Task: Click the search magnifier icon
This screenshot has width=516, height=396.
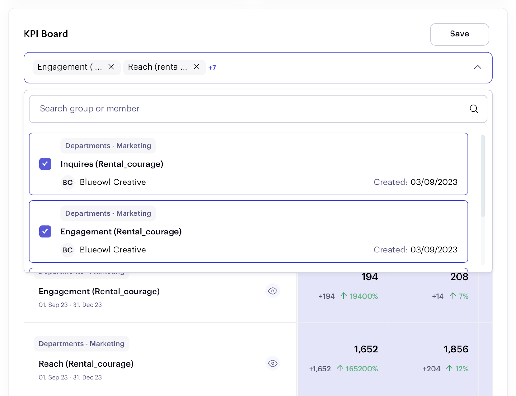Action: coord(473,109)
